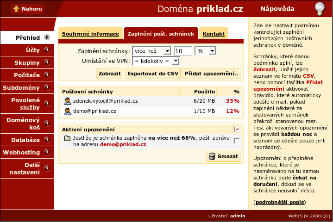The image size is (333, 222).
Task: Open the Kontakt tab
Action: coord(214,34)
